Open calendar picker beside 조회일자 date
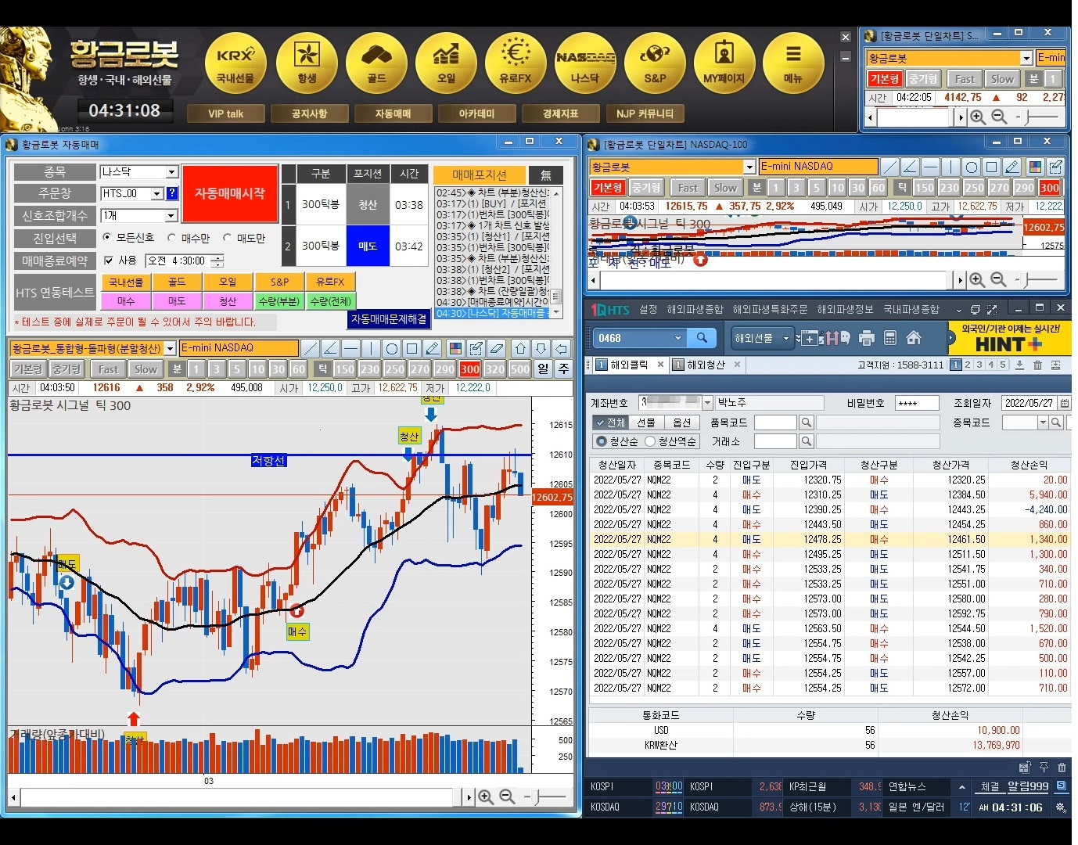 coord(1064,403)
